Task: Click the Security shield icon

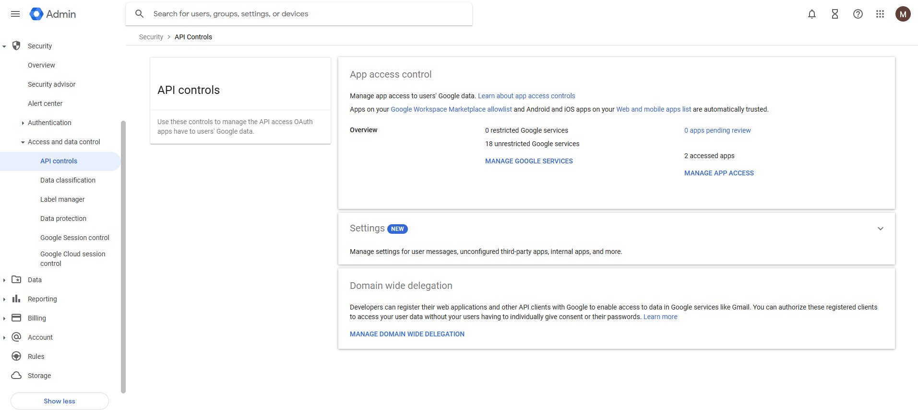Action: coord(16,46)
